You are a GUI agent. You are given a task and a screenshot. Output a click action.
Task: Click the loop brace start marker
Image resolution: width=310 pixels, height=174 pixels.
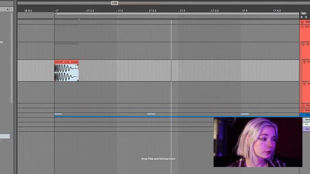point(56,14)
